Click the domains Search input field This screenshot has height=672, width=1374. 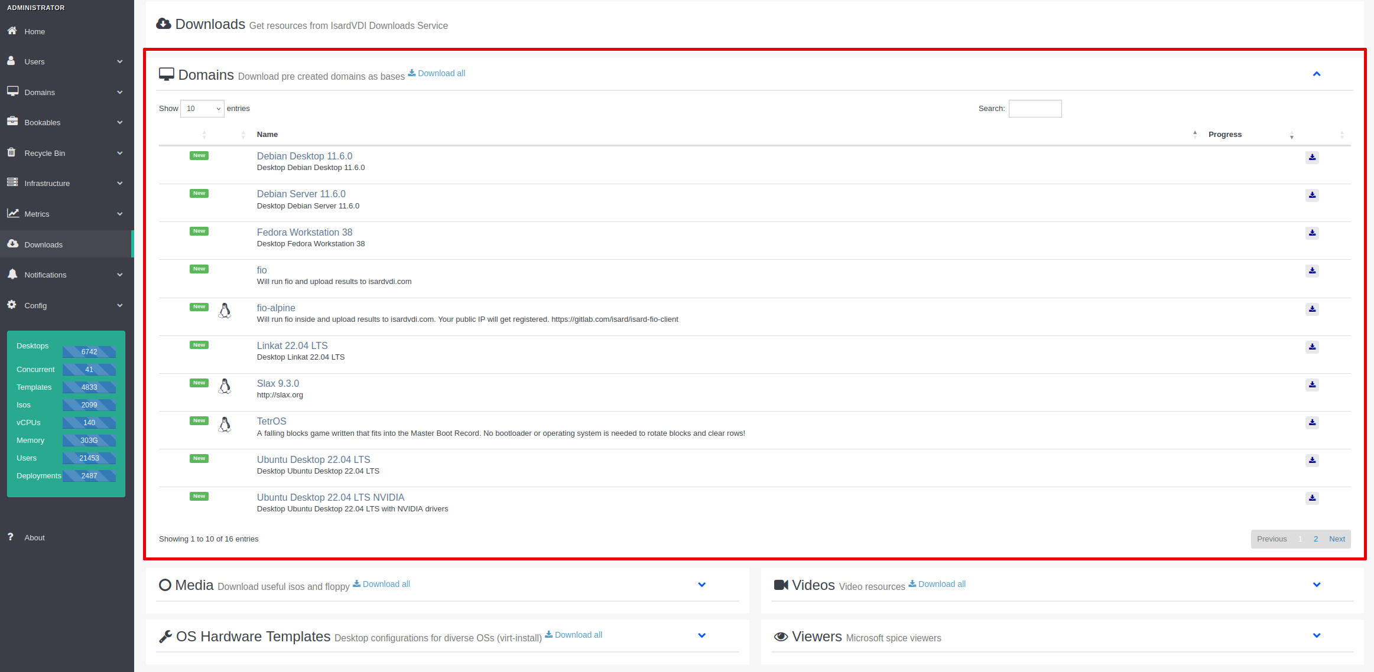point(1035,109)
